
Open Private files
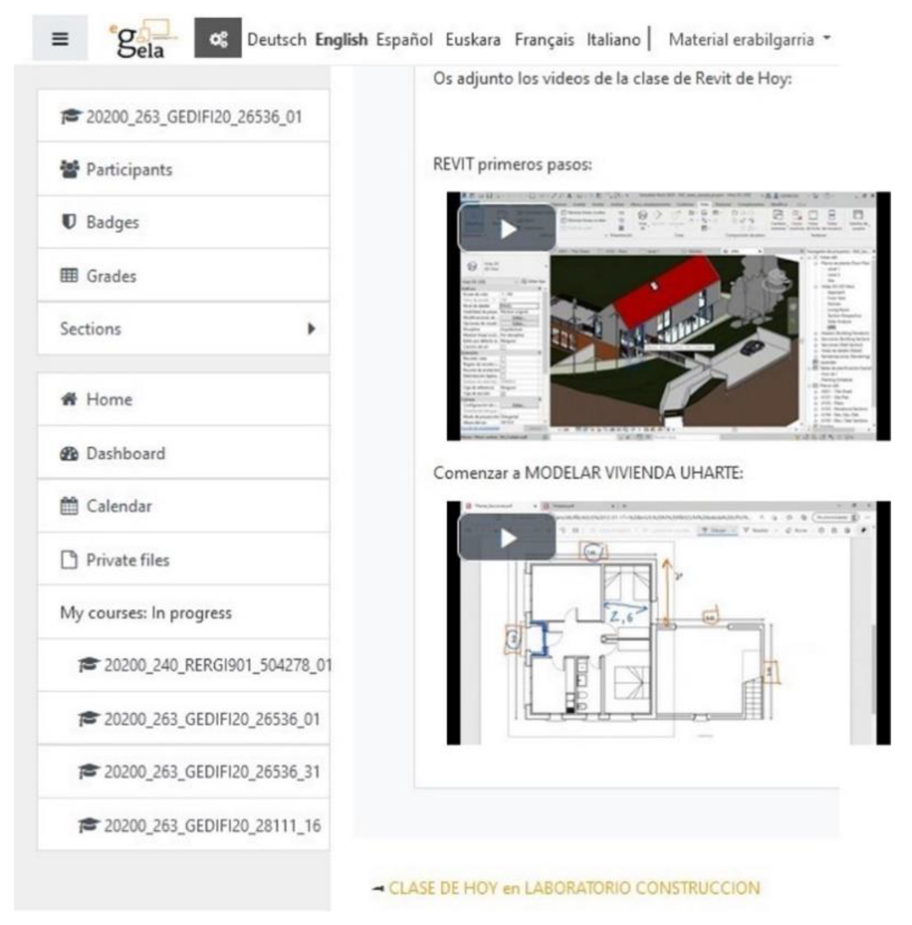click(127, 560)
